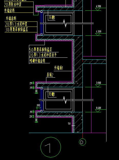Select the 50厚聚苯板保温层 annotation text
This screenshot has width=119, height=160.
click(40, 50)
